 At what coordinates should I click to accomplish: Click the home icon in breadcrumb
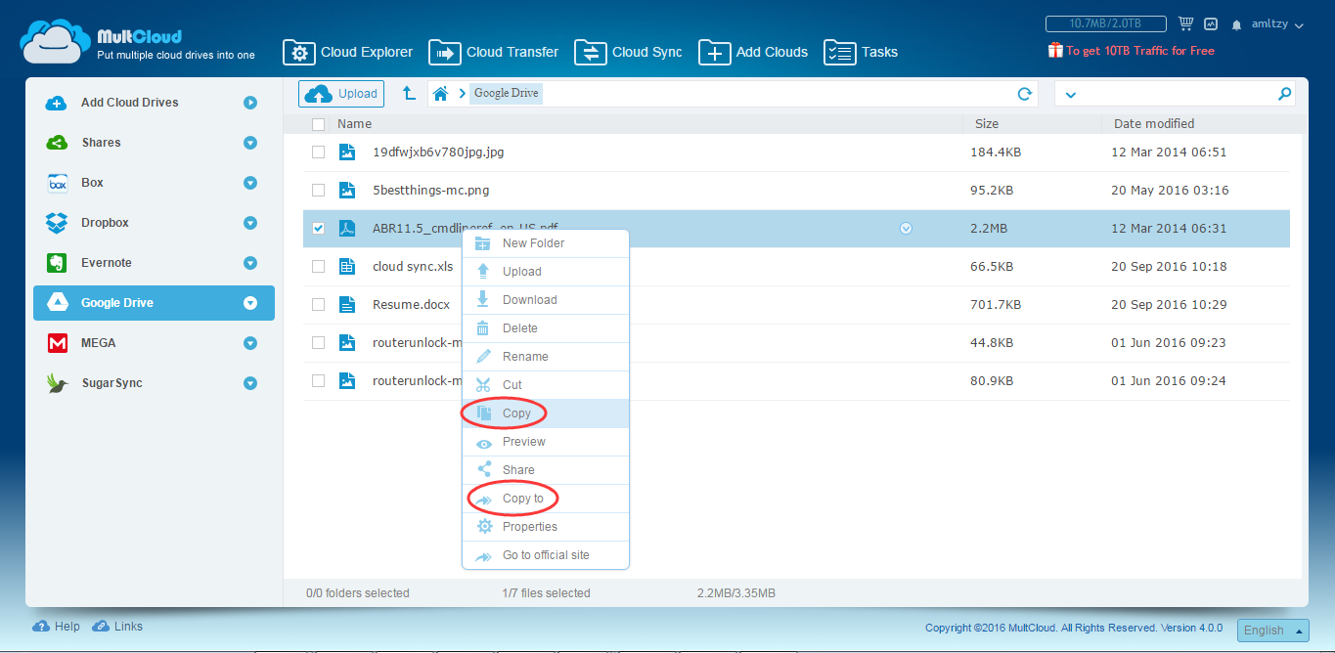440,94
